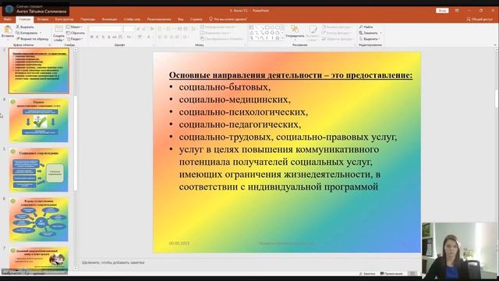Click the Align Right paragraph icon
The height and width of the screenshot is (281, 499).
pos(172,37)
